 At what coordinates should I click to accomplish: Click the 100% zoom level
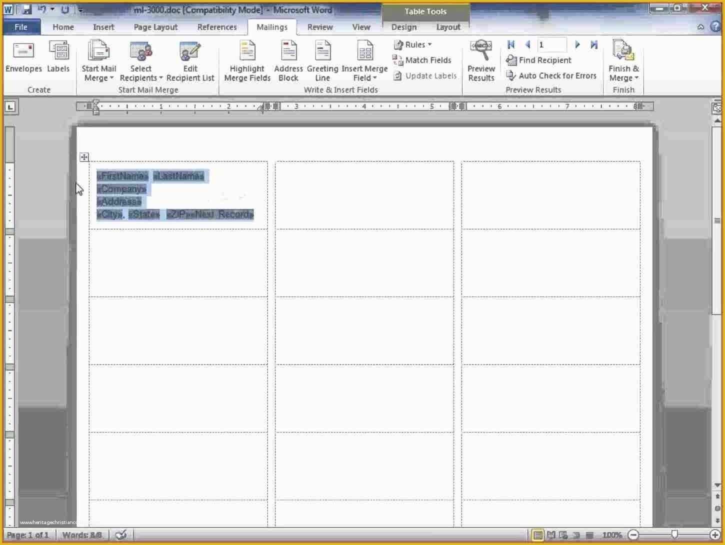[x=611, y=535]
